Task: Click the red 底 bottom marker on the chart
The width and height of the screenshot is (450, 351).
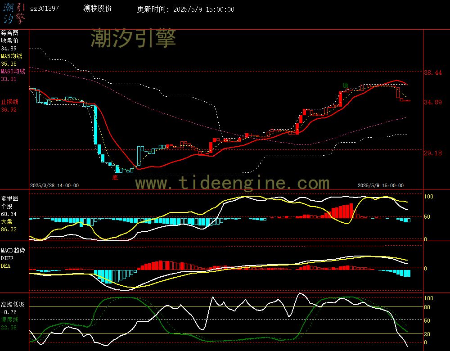Action: tap(115, 178)
